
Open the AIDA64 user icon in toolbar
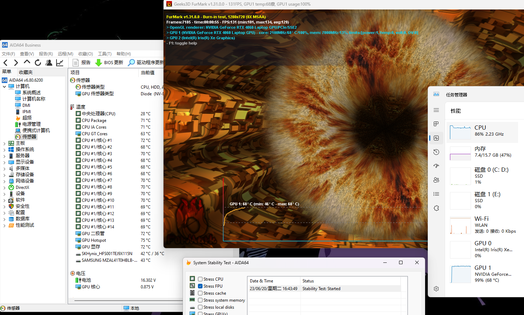[x=49, y=63]
